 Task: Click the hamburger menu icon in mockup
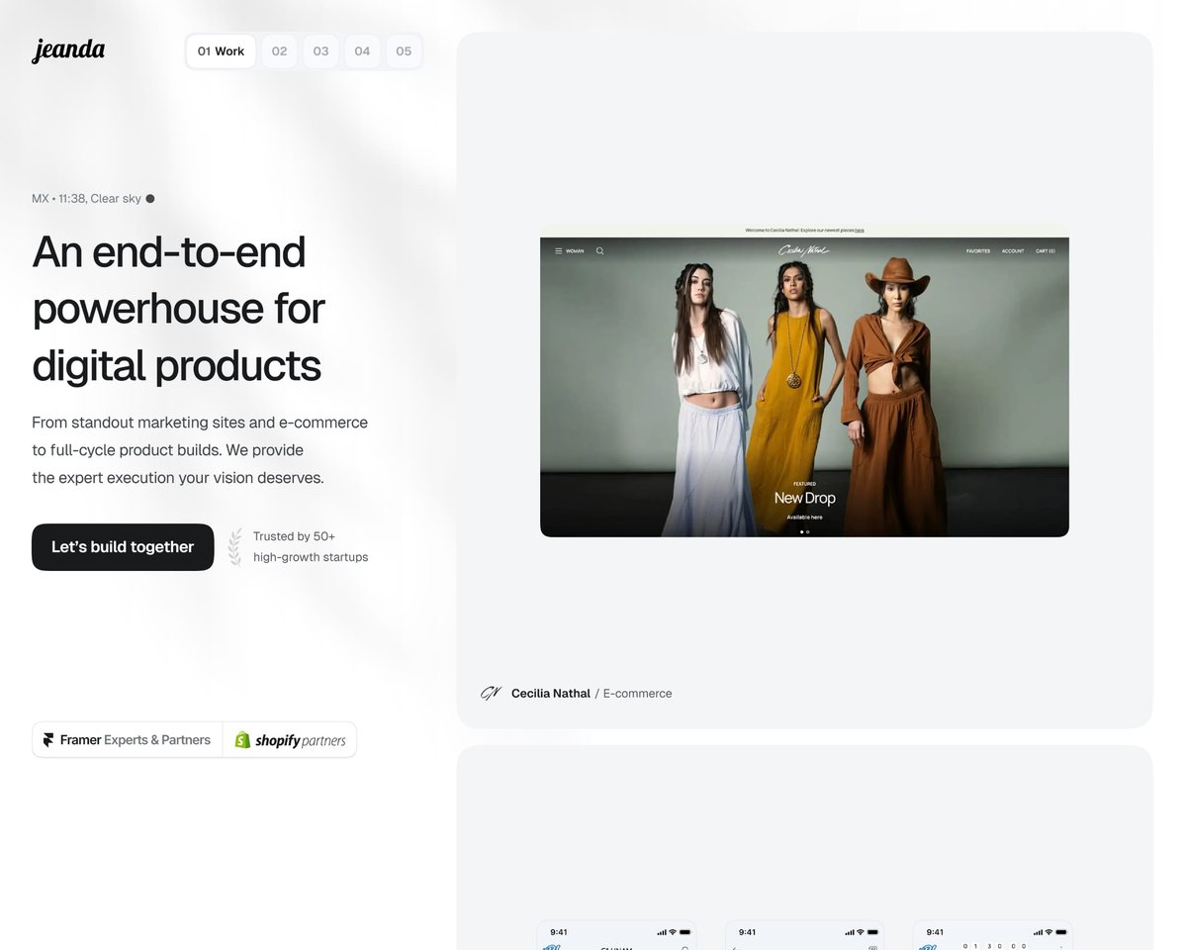point(559,251)
